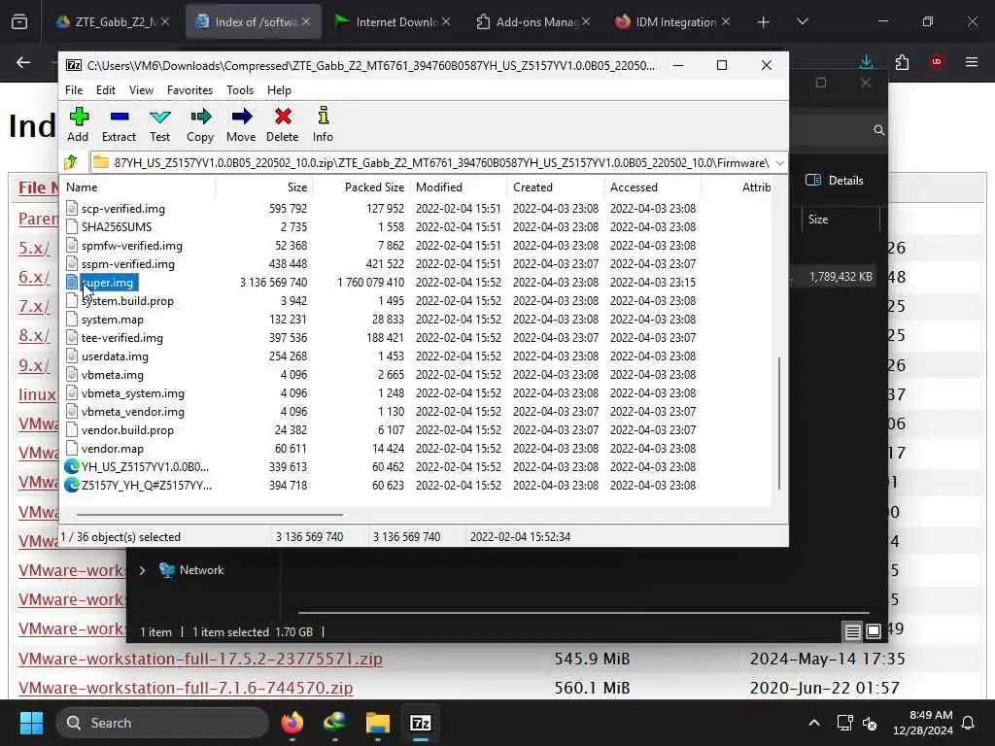The width and height of the screenshot is (995, 746).
Task: Click the Explorer search magnifier icon
Action: click(878, 130)
